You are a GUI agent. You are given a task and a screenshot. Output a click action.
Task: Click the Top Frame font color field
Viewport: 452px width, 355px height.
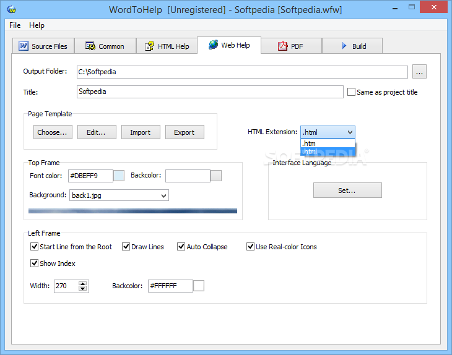90,176
